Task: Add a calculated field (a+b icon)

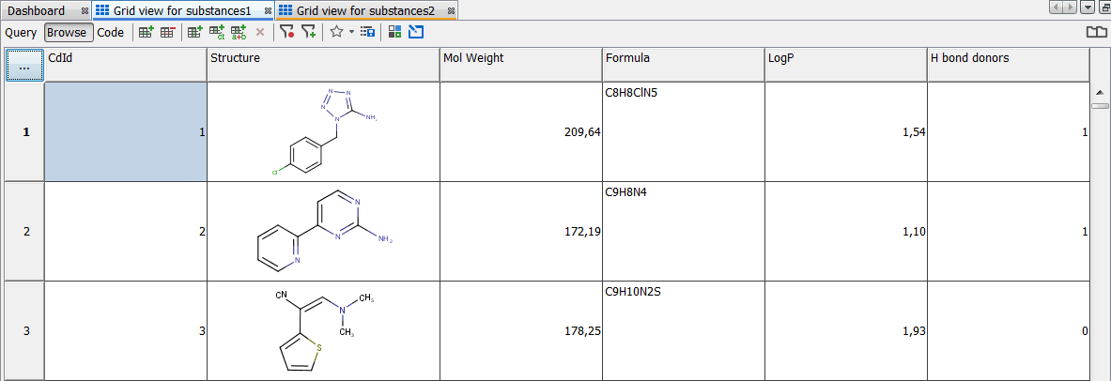Action: tap(239, 32)
